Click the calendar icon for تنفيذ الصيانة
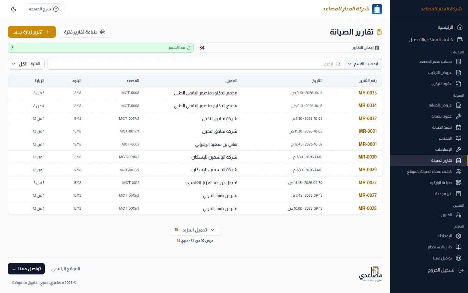 tap(459, 127)
